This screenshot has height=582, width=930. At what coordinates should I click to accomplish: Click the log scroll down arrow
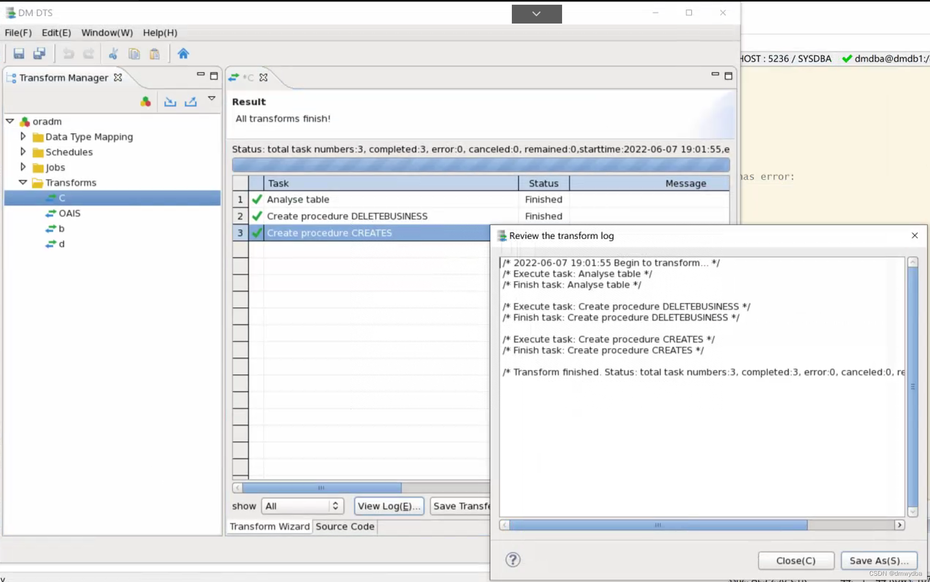pos(913,511)
